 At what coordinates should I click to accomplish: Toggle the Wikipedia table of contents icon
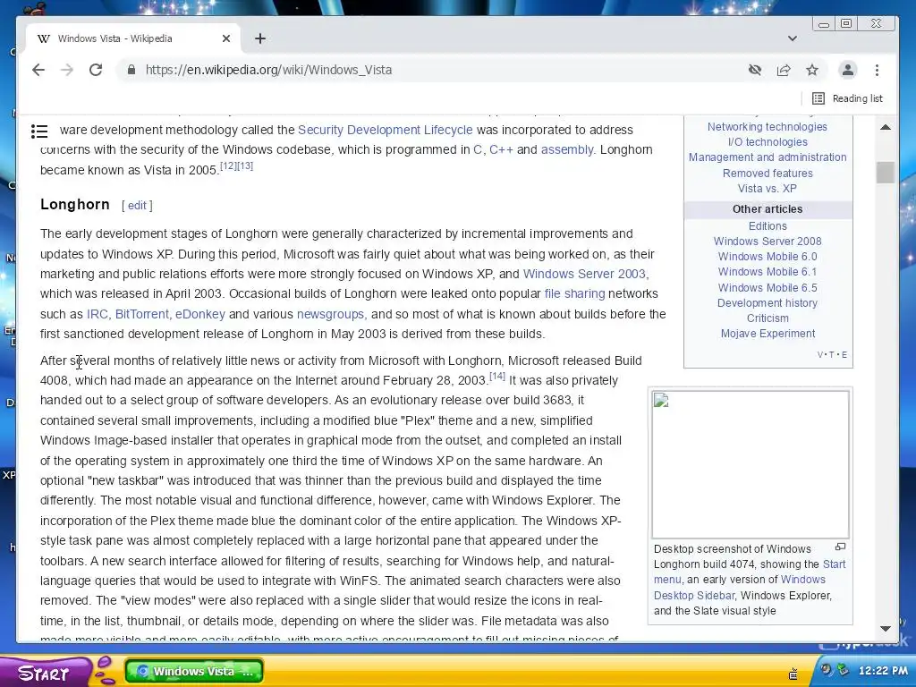tap(39, 131)
